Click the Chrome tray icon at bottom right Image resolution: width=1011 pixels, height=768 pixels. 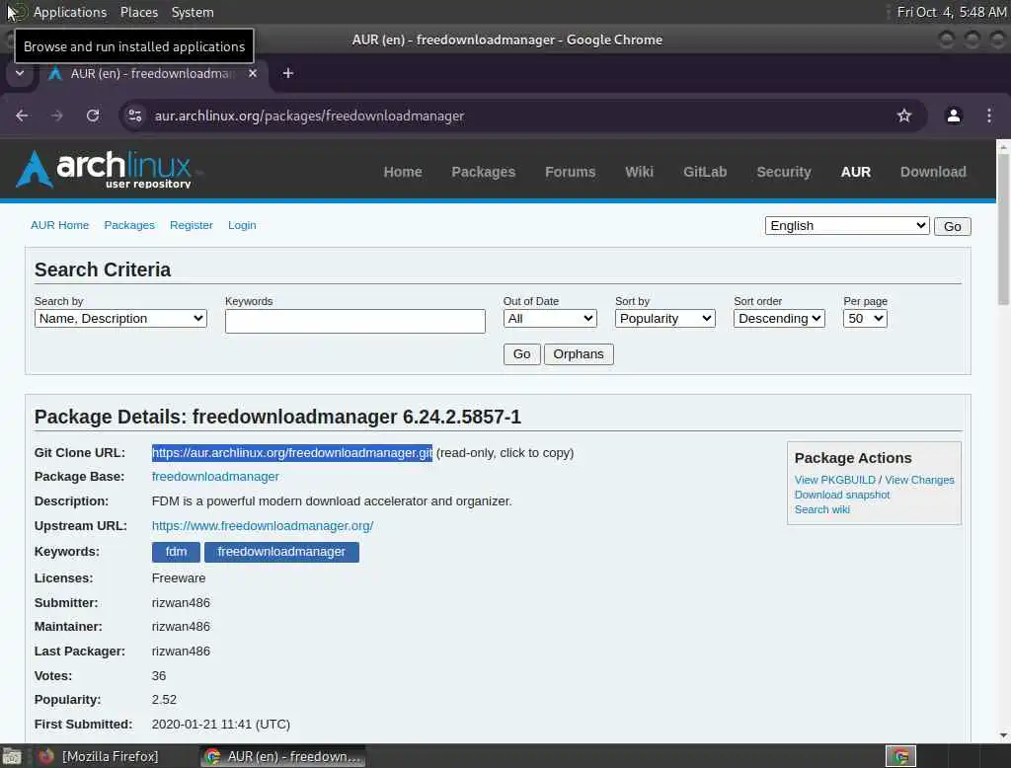[x=900, y=756]
